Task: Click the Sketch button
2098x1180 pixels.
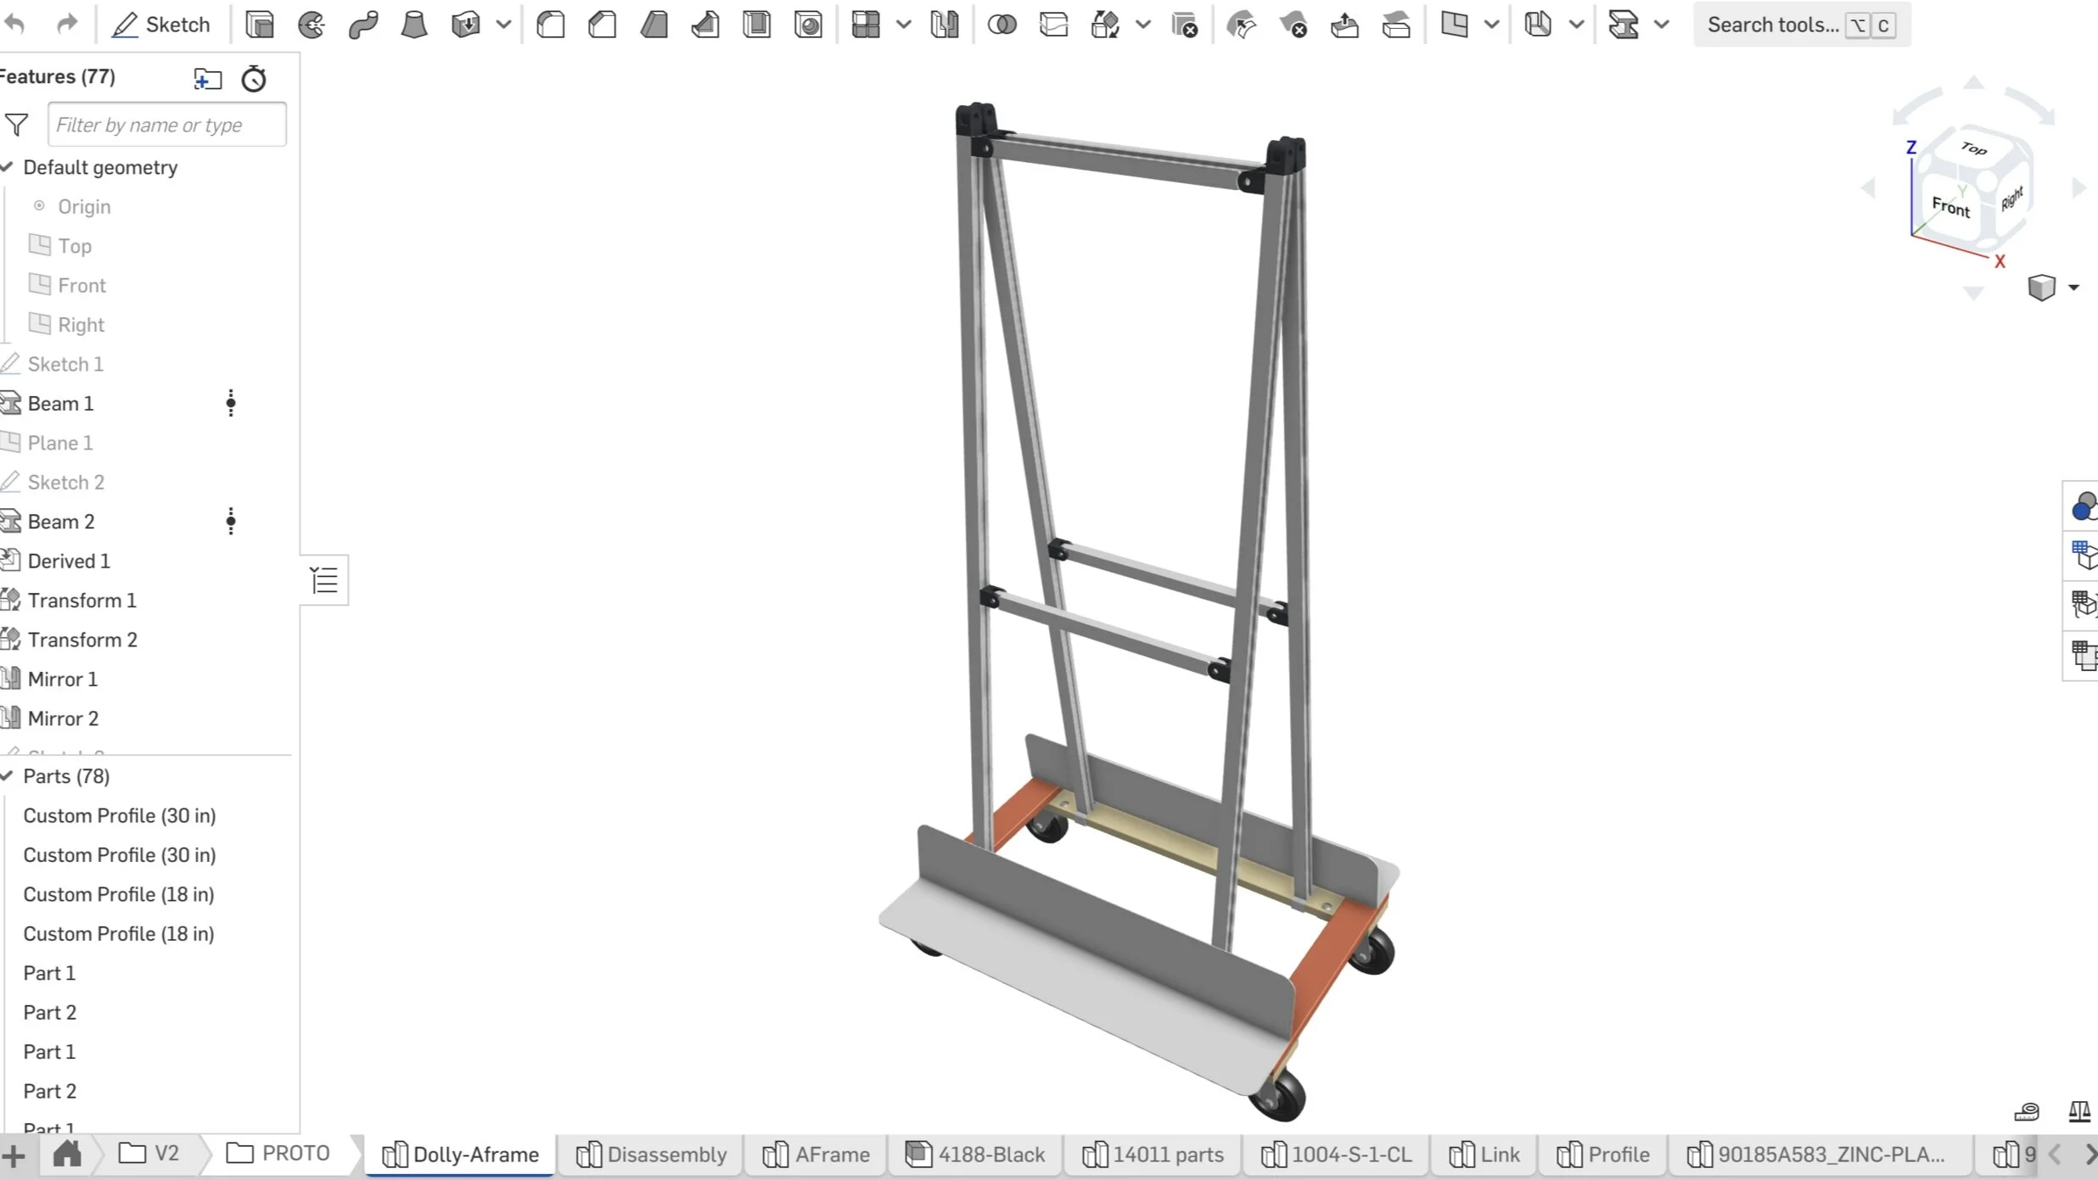Action: pos(161,25)
